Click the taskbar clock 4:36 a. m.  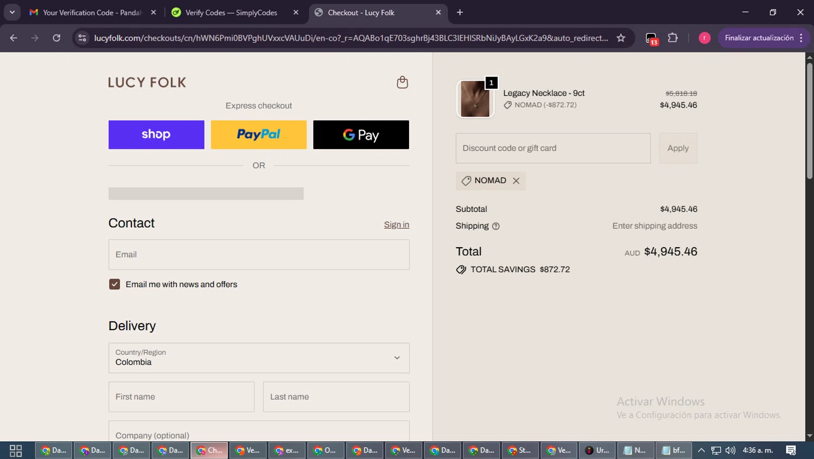(758, 450)
